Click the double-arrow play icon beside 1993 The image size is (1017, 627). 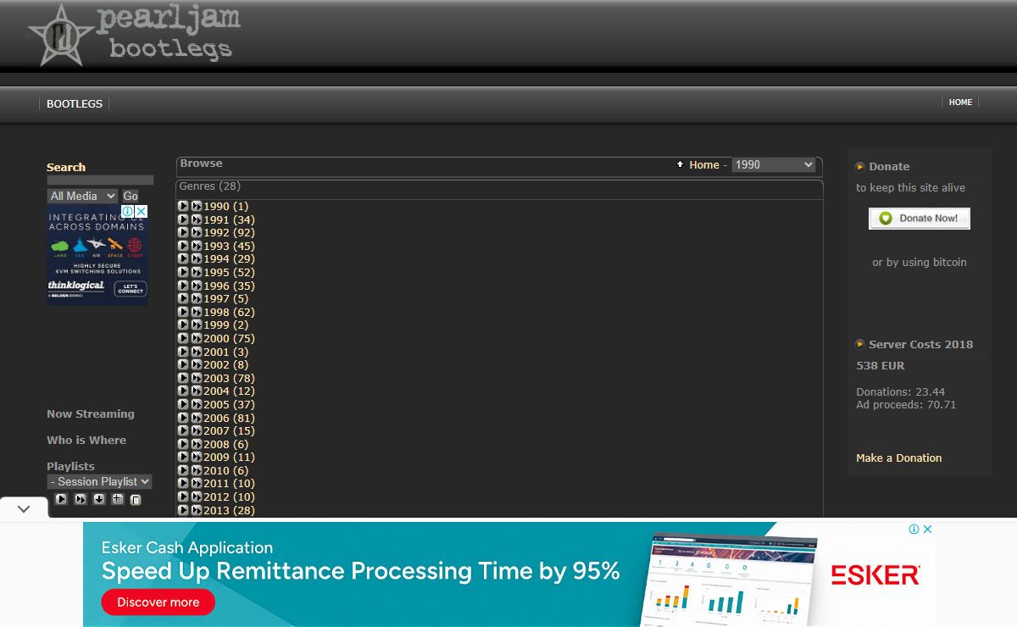coord(197,246)
